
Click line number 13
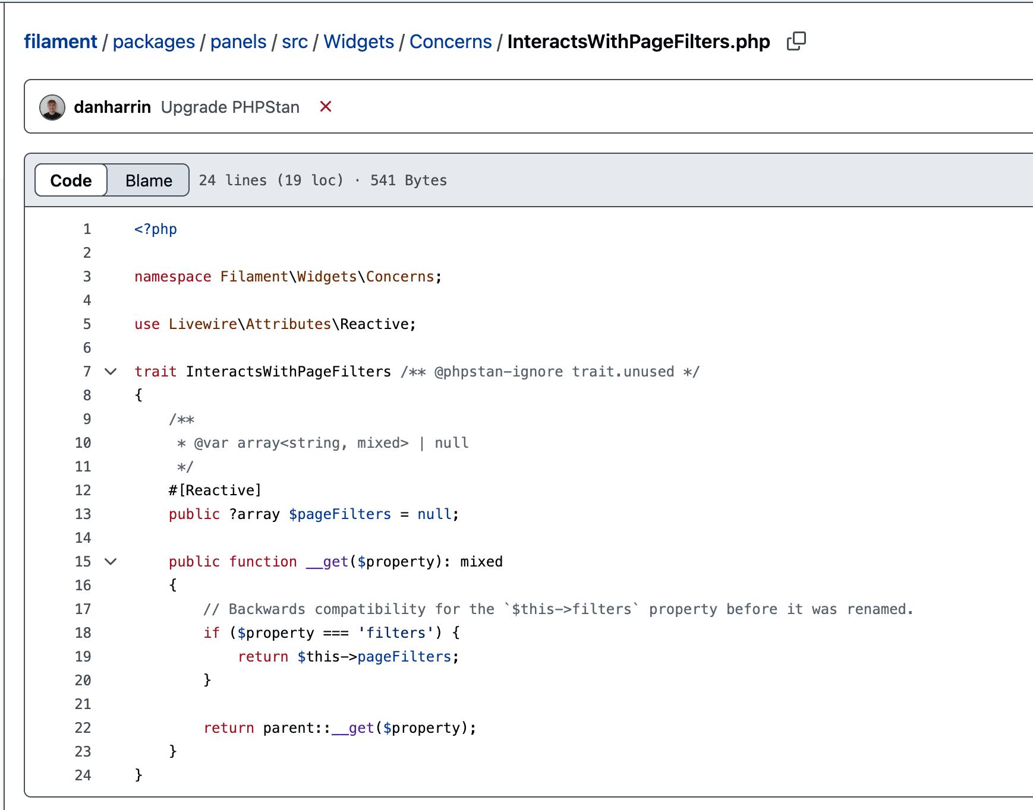tap(83, 514)
